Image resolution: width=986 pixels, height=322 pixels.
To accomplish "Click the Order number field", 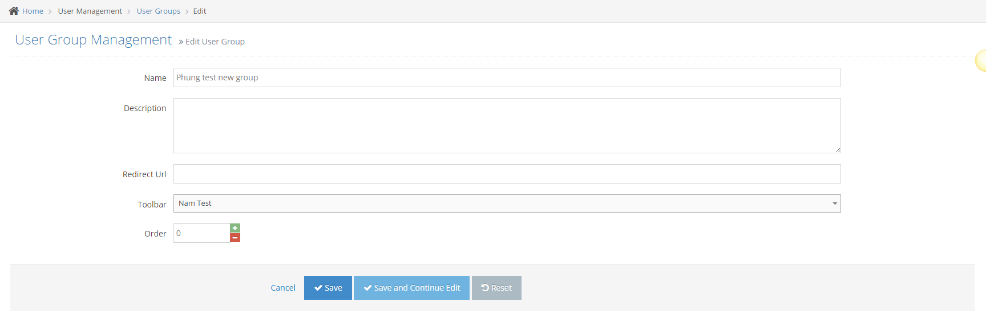I will click(x=201, y=233).
